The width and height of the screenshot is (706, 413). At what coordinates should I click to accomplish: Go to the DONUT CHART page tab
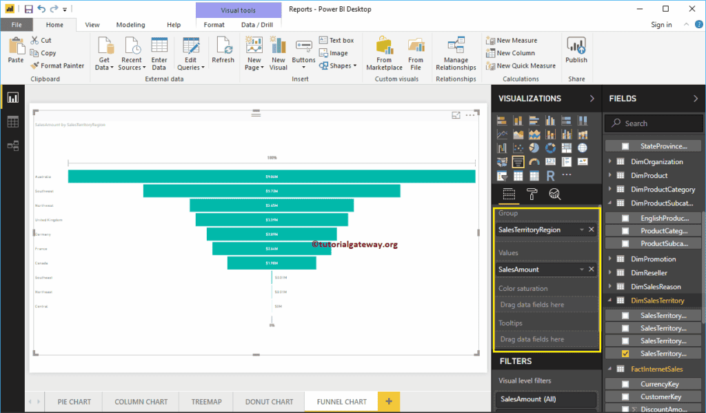pos(270,402)
